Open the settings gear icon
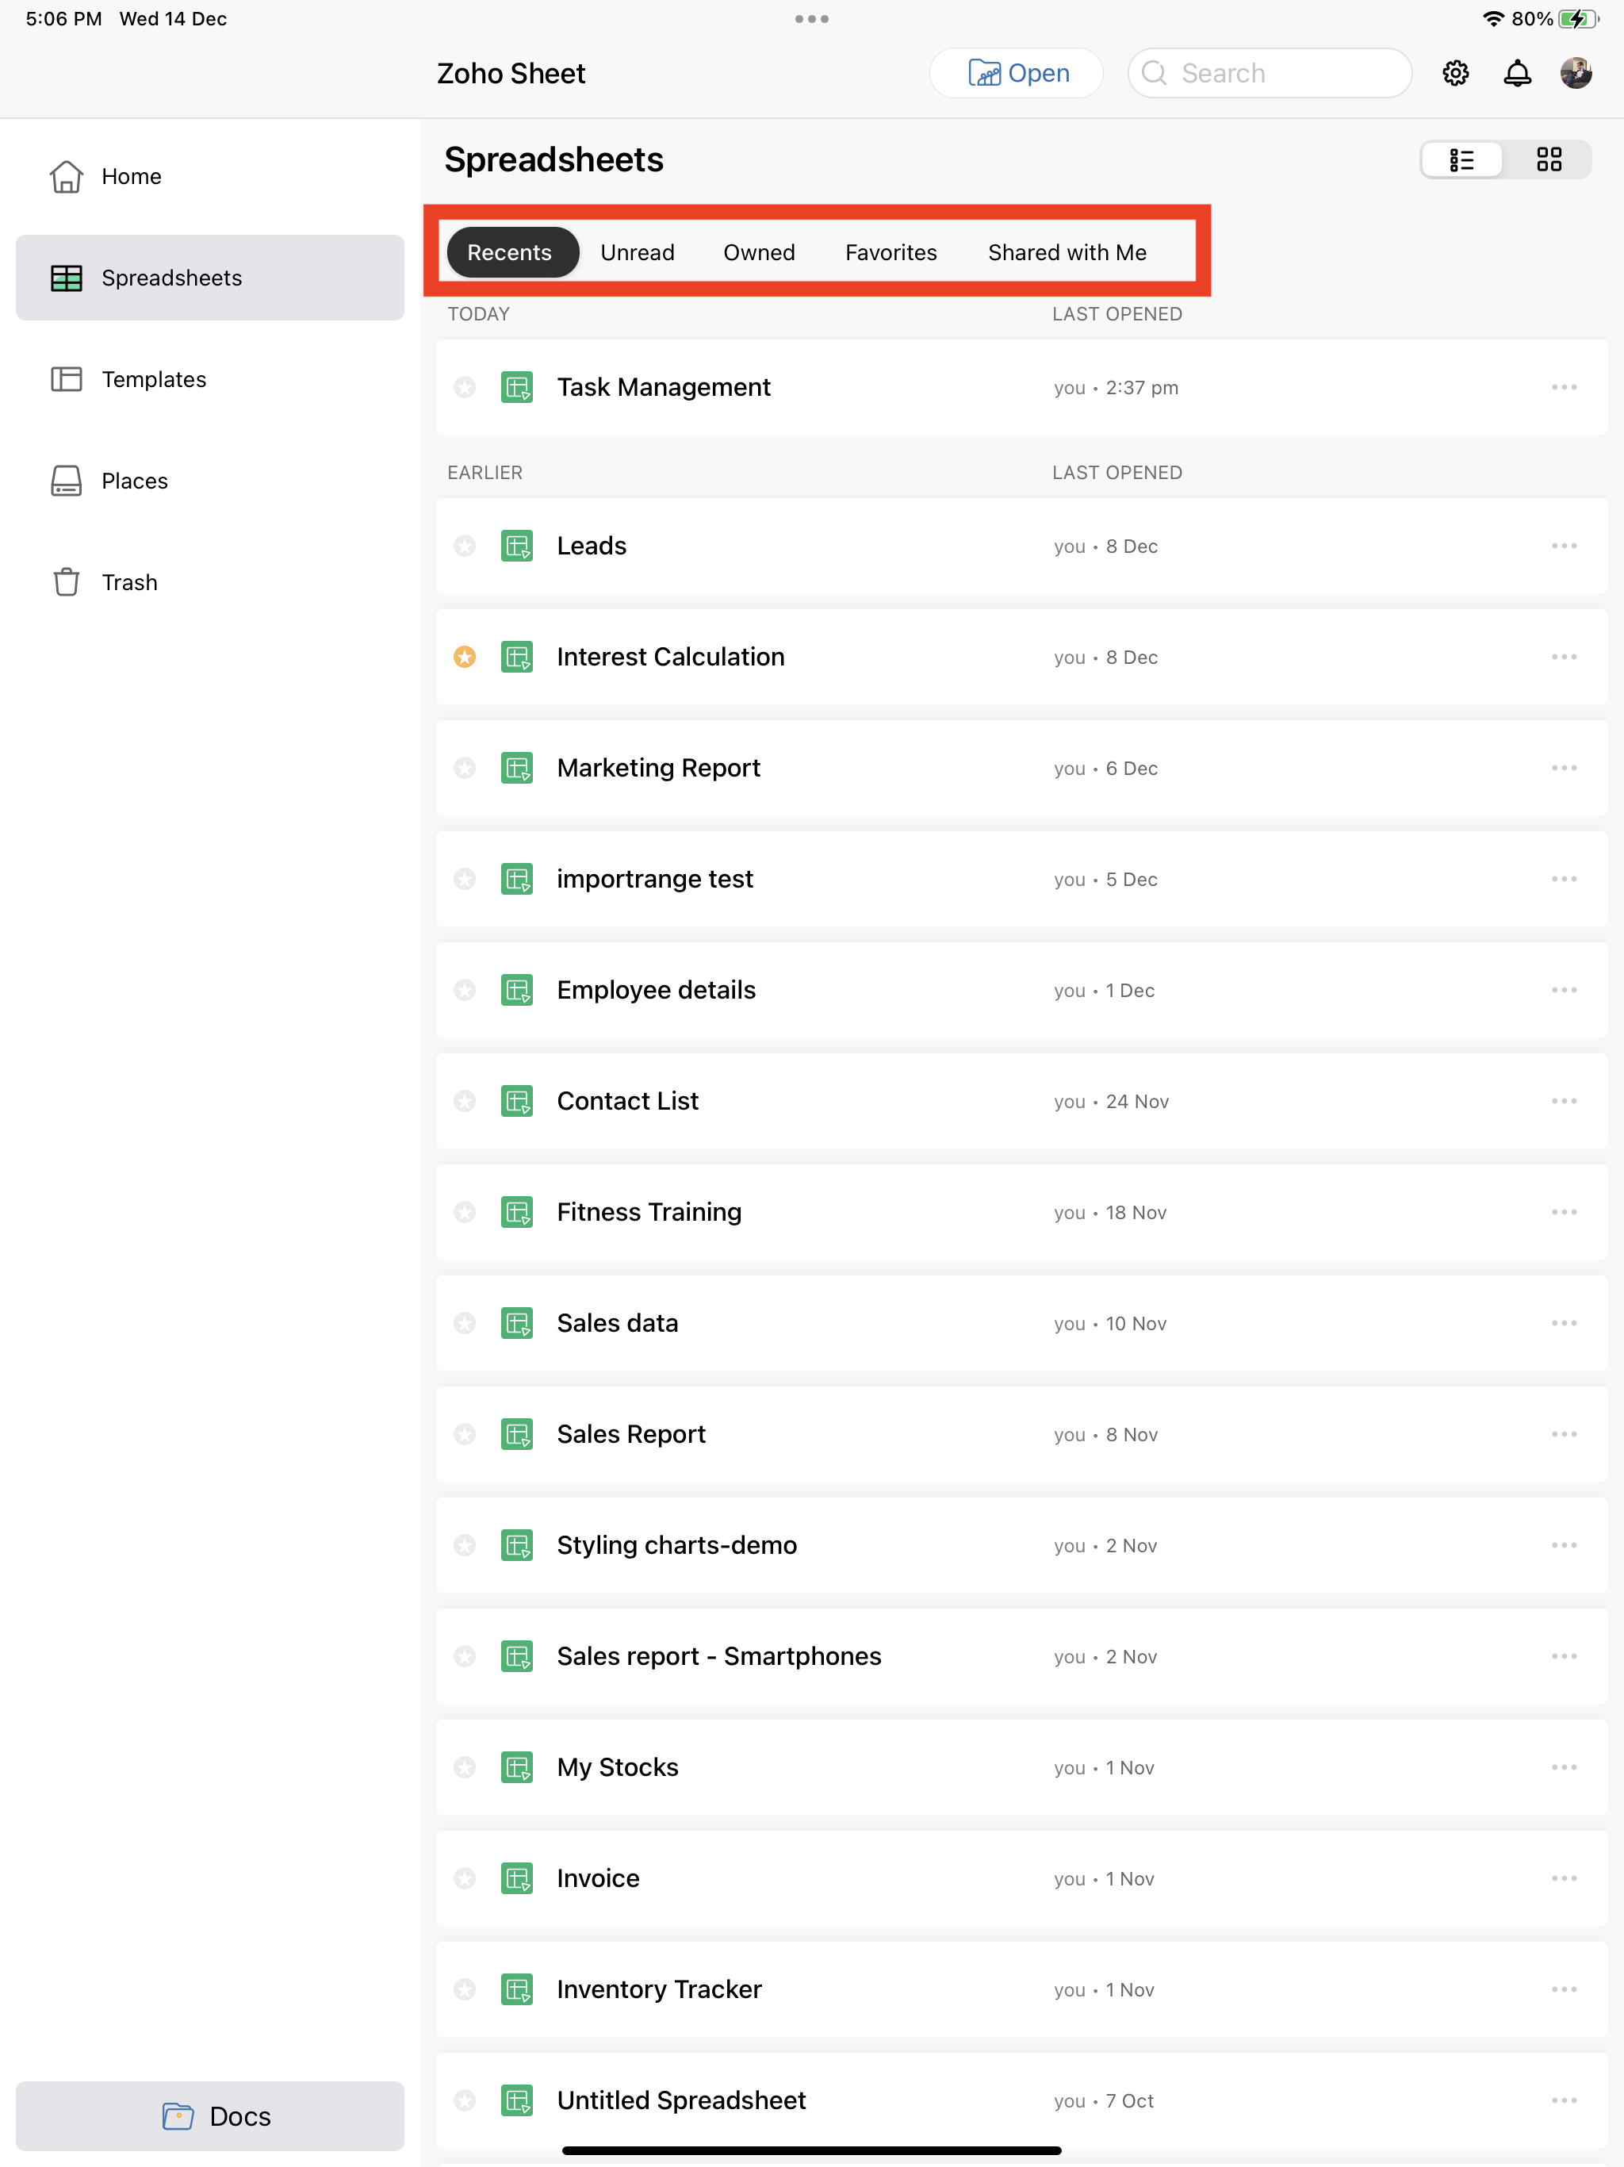The image size is (1624, 2167). pyautogui.click(x=1454, y=74)
